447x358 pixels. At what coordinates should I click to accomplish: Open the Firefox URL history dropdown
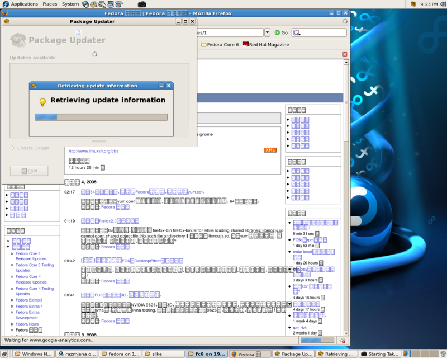267,32
